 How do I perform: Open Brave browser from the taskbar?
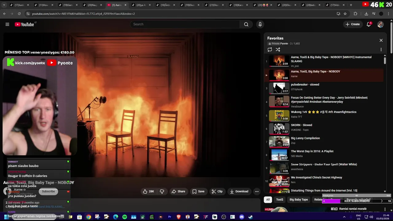click(x=179, y=217)
